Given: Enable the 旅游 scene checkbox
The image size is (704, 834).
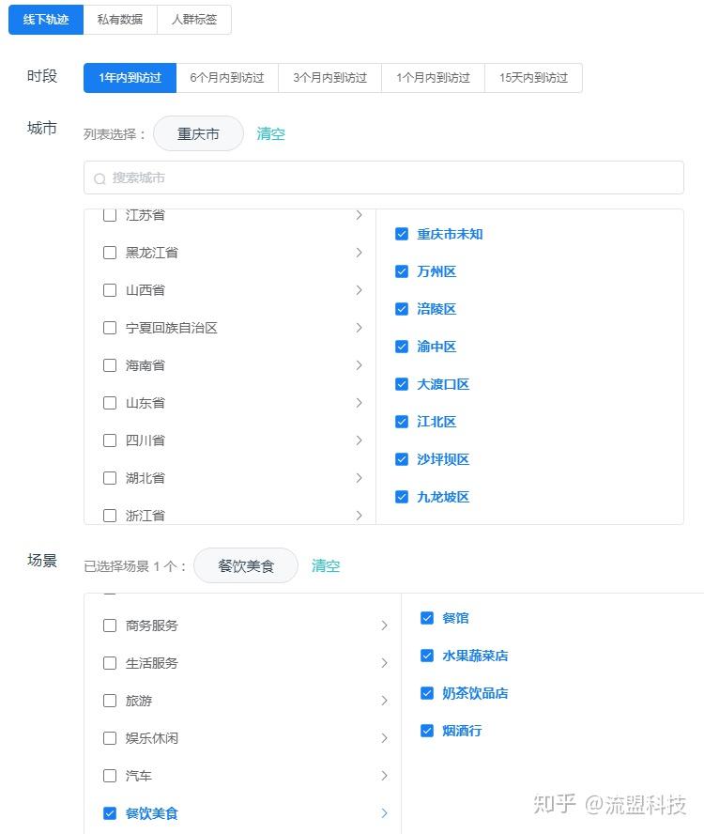Looking at the screenshot, I should [x=110, y=701].
